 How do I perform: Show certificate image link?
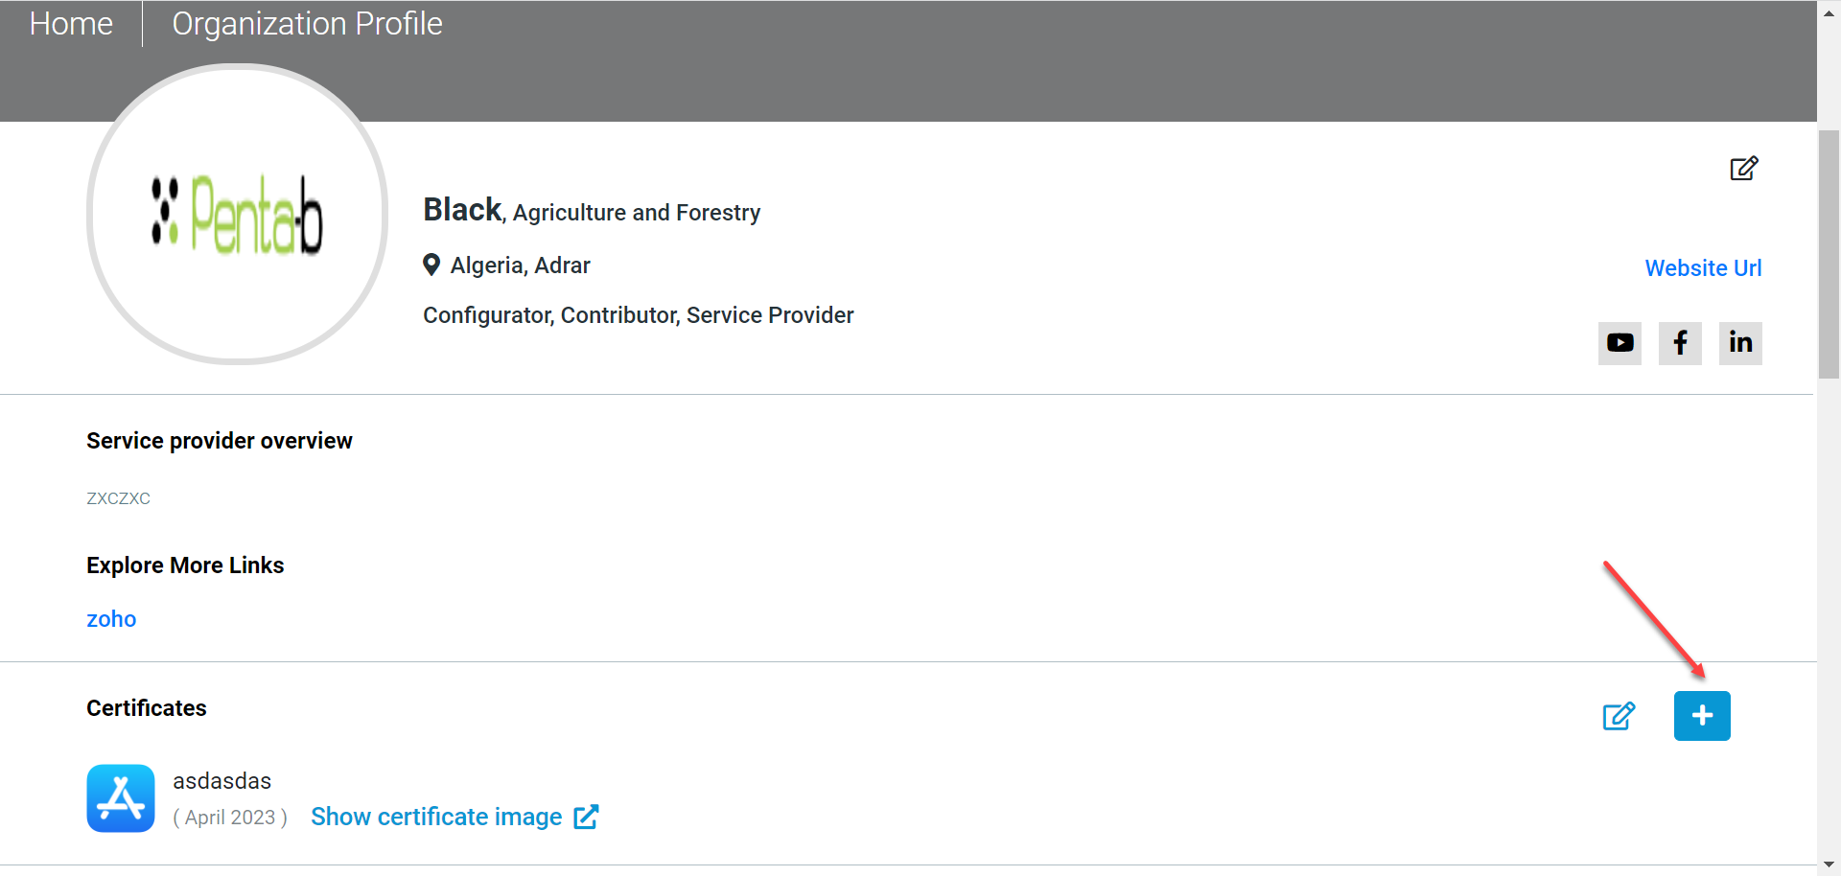[x=436, y=817]
